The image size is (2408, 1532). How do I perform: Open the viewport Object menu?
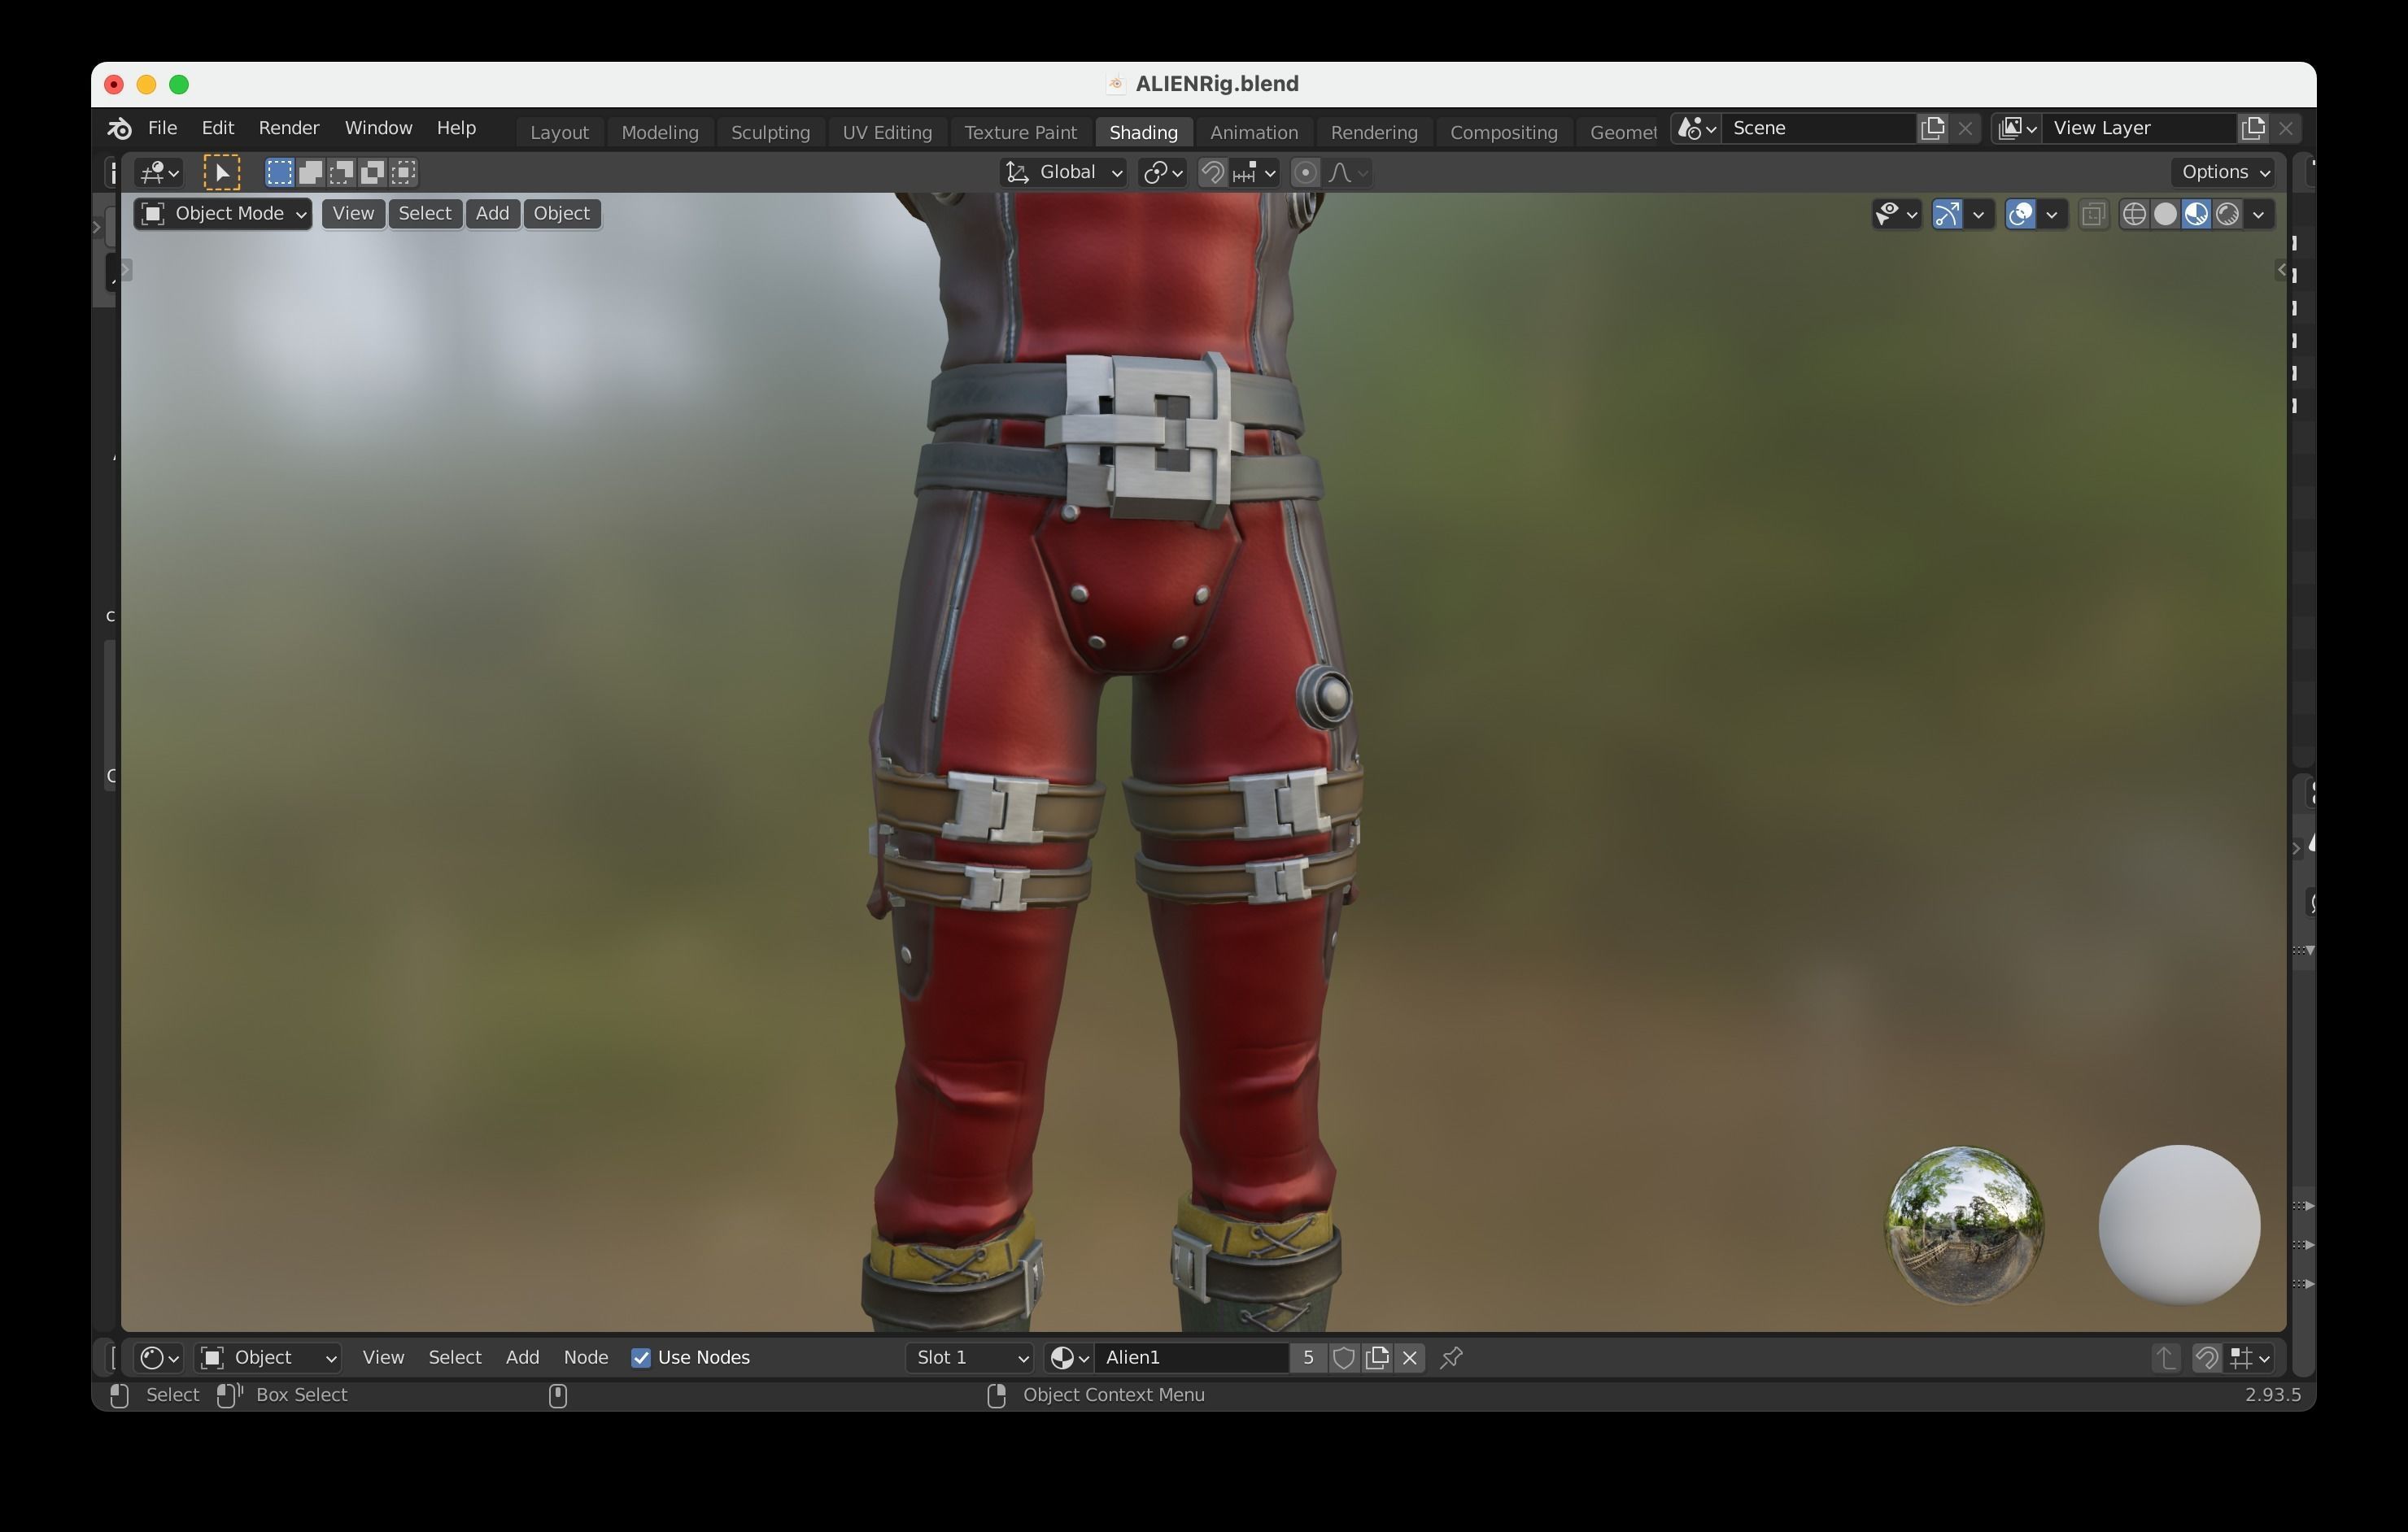(562, 214)
